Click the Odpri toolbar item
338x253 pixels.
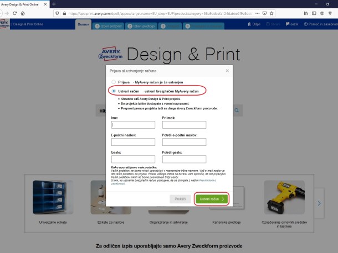pyautogui.click(x=254, y=24)
